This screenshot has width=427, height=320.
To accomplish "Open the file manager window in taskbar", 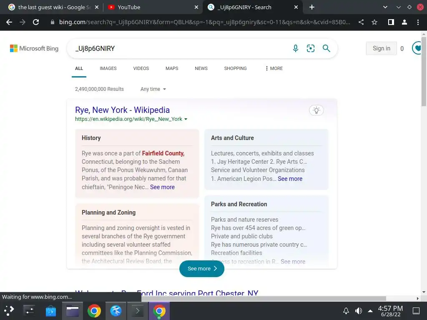I will pyautogui.click(x=73, y=310).
